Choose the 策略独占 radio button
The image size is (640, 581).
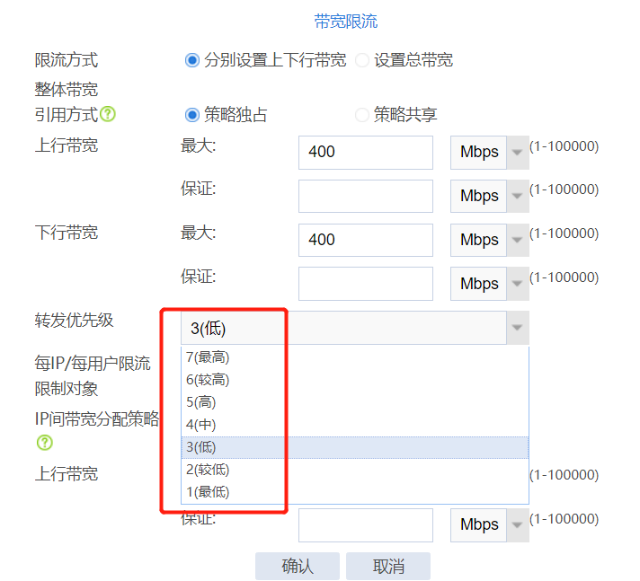coord(191,115)
